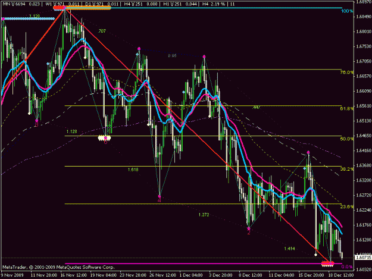Click the 1.618 ratio label
Viewport: 372px width, 279px height.
click(133, 170)
